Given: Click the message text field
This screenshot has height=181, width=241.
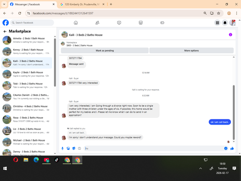Looking at the screenshot, I should pyautogui.click(x=153, y=148).
